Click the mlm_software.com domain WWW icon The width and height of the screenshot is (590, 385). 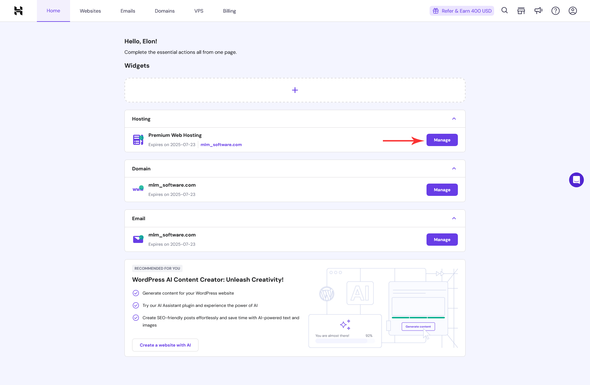138,189
